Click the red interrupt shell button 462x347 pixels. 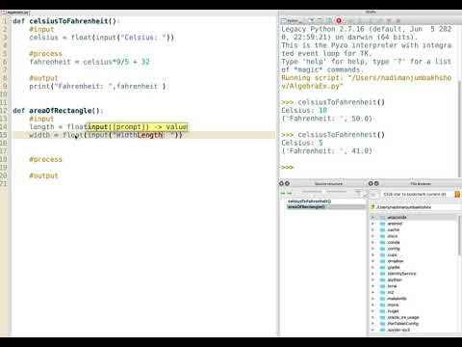[339, 21]
